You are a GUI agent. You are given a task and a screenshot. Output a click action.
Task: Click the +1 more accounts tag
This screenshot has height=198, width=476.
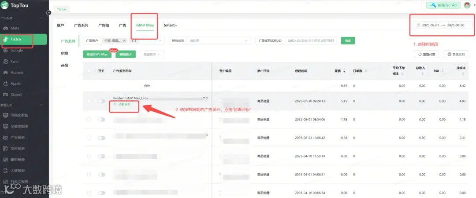pos(134,40)
